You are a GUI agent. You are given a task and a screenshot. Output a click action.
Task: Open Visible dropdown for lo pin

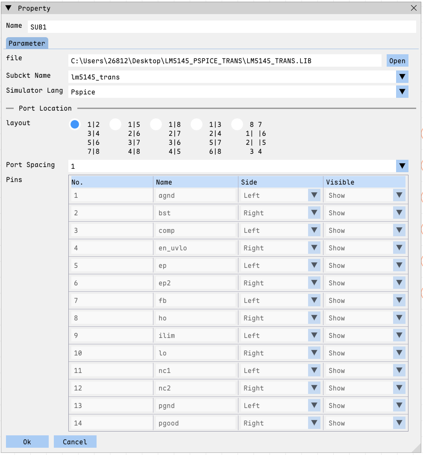(x=399, y=353)
